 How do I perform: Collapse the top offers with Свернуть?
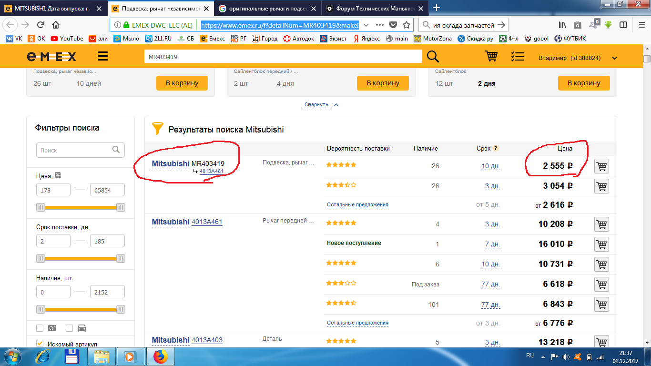click(316, 105)
